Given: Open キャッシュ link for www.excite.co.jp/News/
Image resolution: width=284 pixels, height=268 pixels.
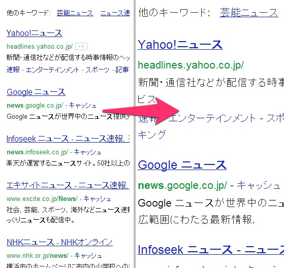Looking at the screenshot, I should coord(97,198).
